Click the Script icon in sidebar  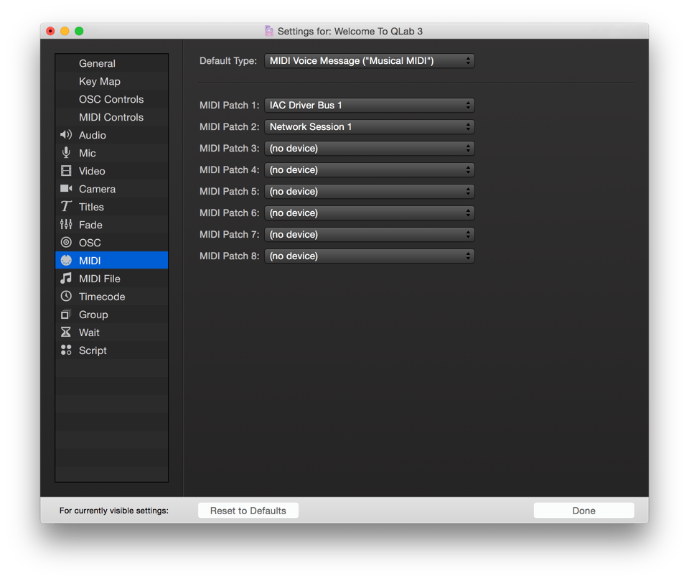click(x=66, y=350)
